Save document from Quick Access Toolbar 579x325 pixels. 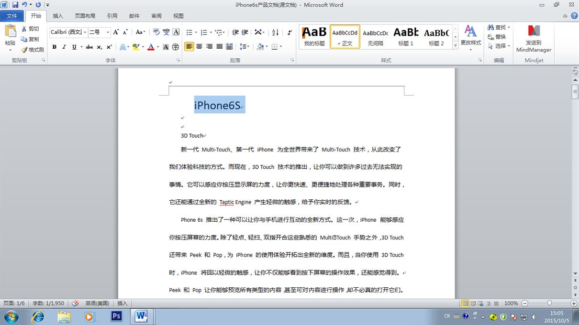[x=15, y=5]
